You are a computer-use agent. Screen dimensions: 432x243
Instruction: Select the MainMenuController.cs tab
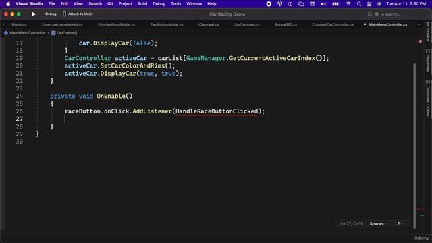tap(387, 24)
